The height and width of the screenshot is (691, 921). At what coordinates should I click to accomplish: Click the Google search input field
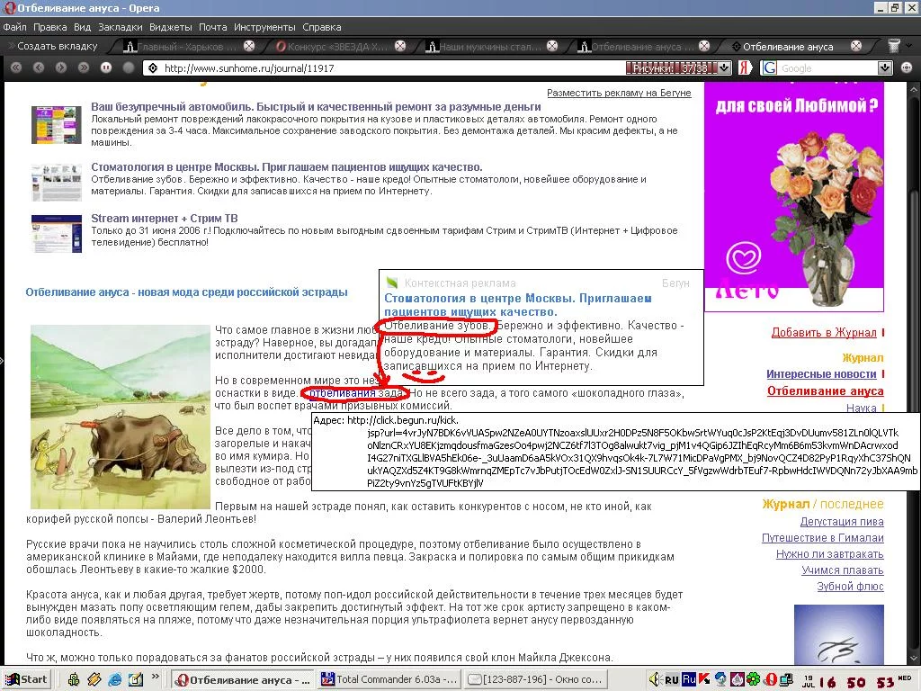pos(828,68)
